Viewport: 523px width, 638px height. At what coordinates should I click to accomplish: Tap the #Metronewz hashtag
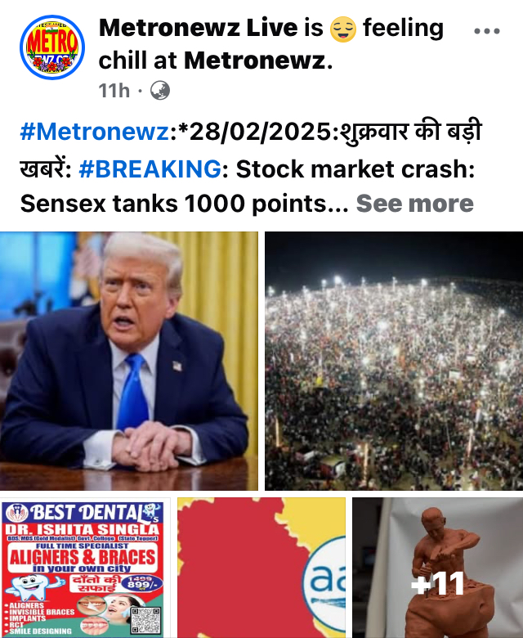(x=95, y=132)
